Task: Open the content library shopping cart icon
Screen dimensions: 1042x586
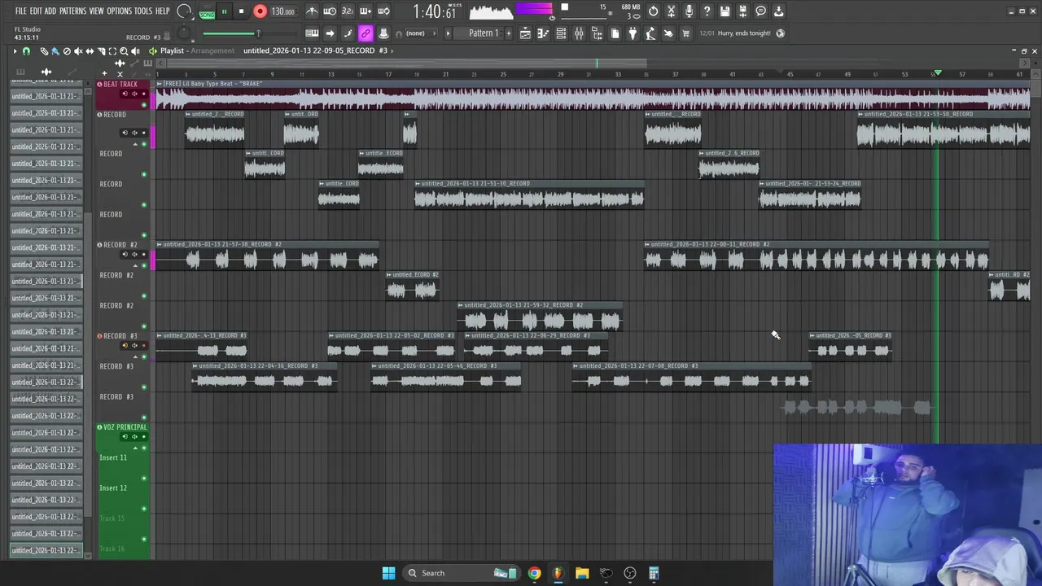Action: coord(686,33)
